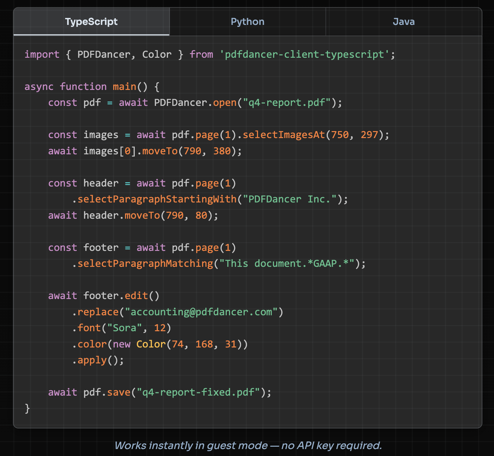Screen dimensions: 494x456
Task: Click the "q4-report-fixed.pdf" string
Action: pos(199,393)
